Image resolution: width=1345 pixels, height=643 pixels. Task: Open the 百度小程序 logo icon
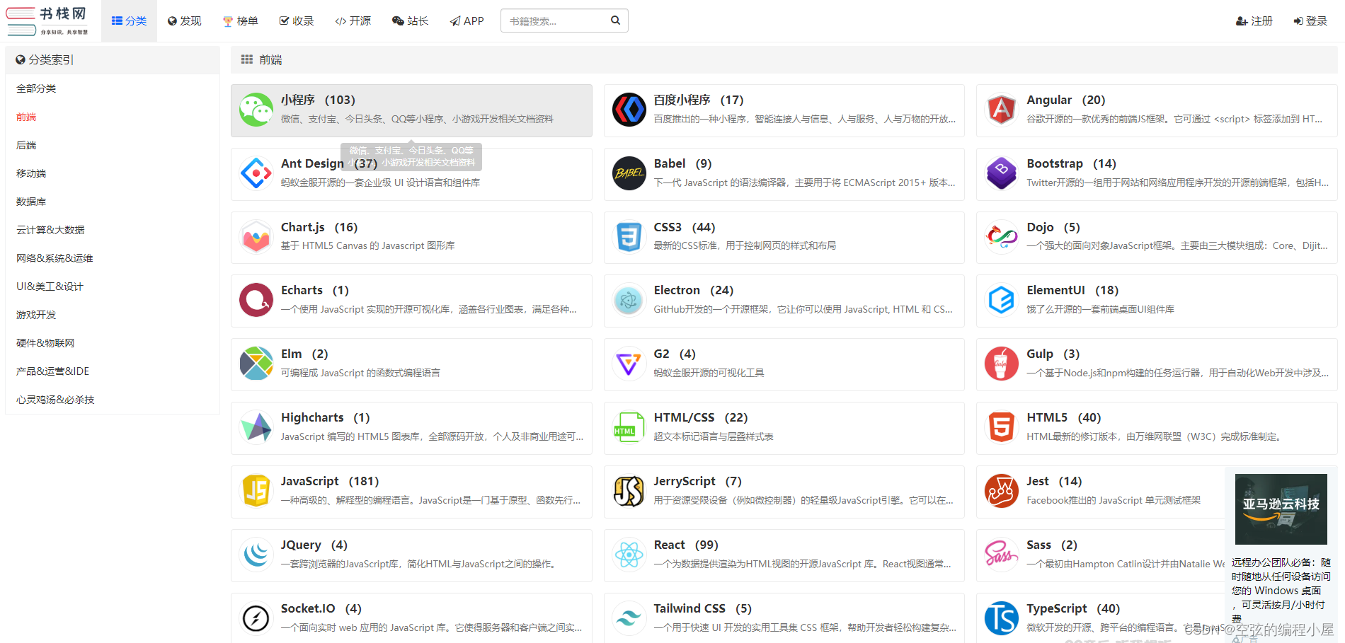(x=629, y=110)
